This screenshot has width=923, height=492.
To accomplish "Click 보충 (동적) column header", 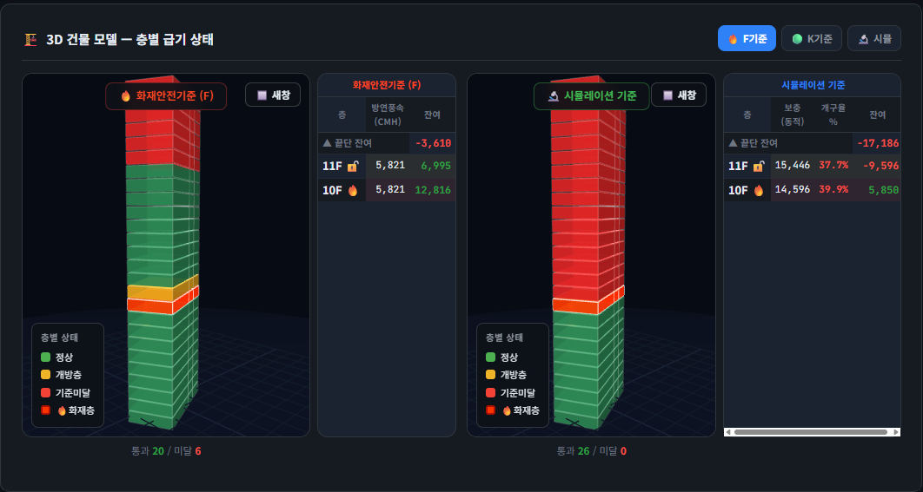I will (x=793, y=114).
